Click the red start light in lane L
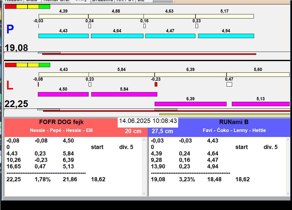The image size is (292, 210). coord(11,65)
